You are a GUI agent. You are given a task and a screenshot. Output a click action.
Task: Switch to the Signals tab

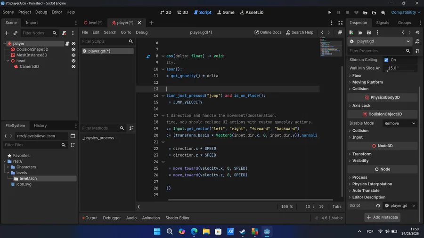[x=383, y=23]
